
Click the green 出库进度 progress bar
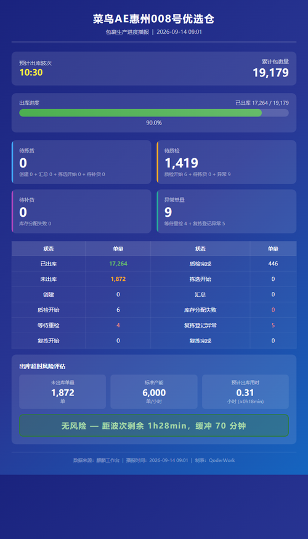[140, 113]
